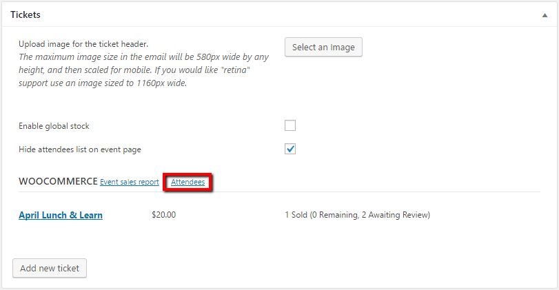Click 'Hide attendees list on event page' label
559x290 pixels.
80,149
